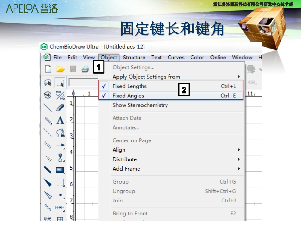301x226 pixels.
Task: Select the Hashed Bond tool
Action: coord(48,145)
